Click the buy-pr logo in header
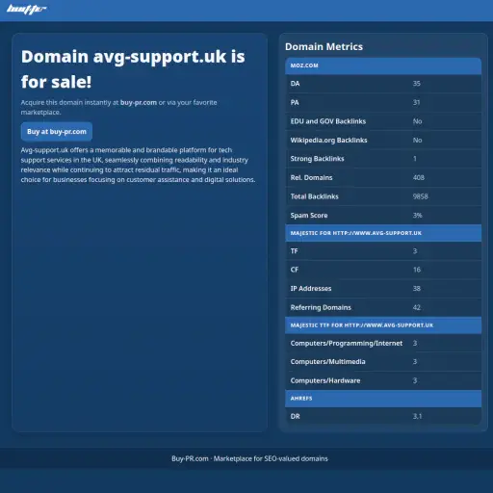Viewport: 493px width, 493px height. pos(27,10)
